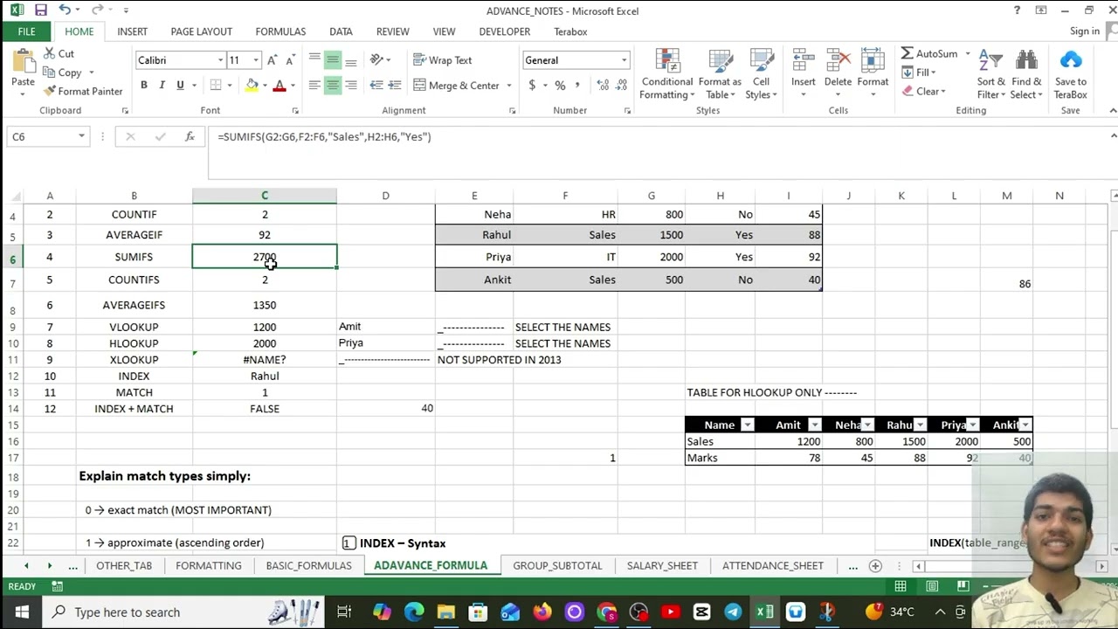Open the borders dropdown

(x=229, y=86)
